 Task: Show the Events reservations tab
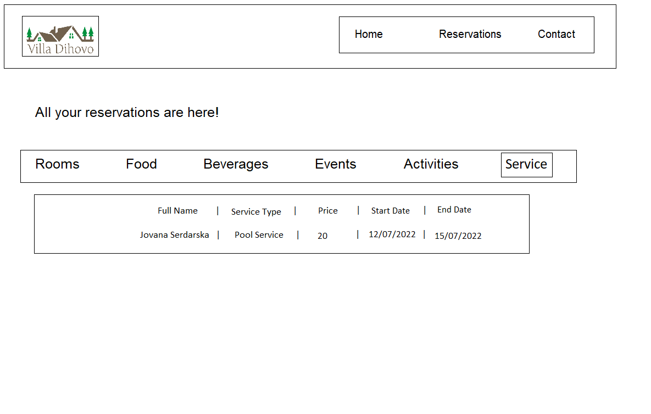point(335,164)
